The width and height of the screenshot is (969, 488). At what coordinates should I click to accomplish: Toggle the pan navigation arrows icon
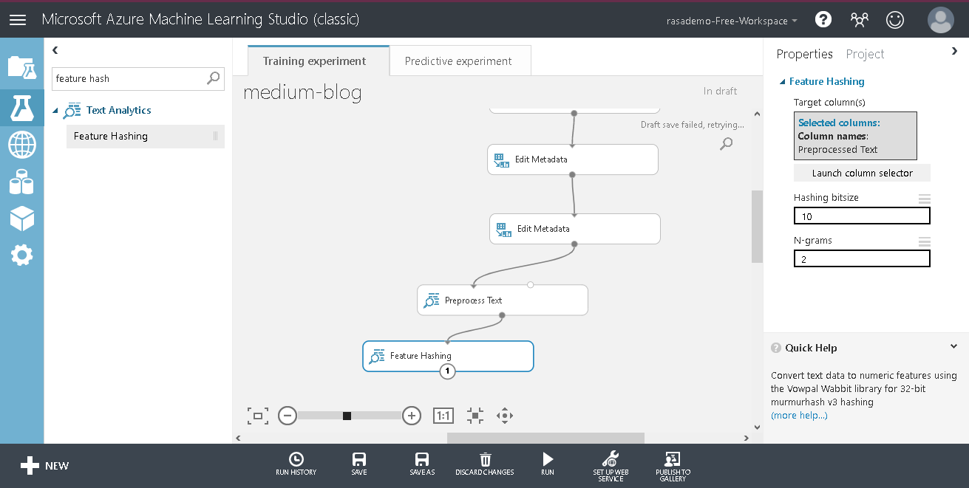coord(505,416)
